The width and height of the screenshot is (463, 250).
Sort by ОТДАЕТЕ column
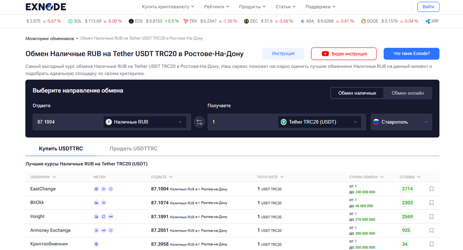[x=162, y=177]
